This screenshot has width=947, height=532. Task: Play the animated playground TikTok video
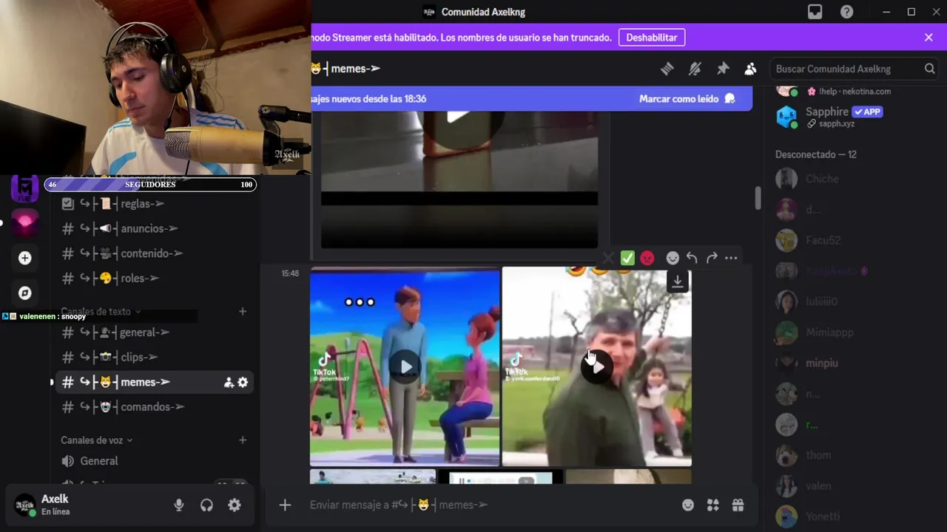[x=405, y=366]
